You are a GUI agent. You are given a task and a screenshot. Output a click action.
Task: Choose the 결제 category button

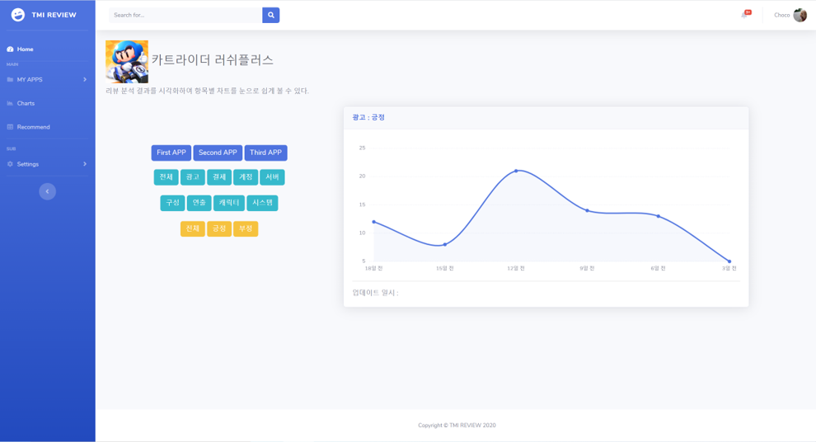point(219,177)
